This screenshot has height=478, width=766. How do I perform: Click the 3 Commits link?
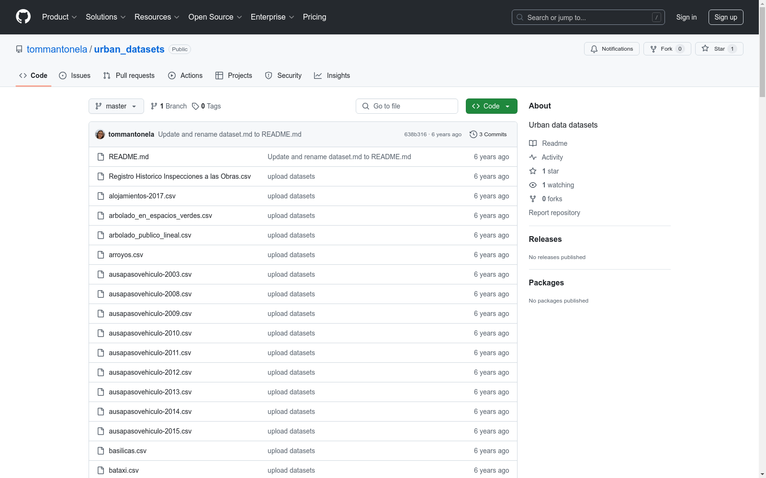point(488,134)
